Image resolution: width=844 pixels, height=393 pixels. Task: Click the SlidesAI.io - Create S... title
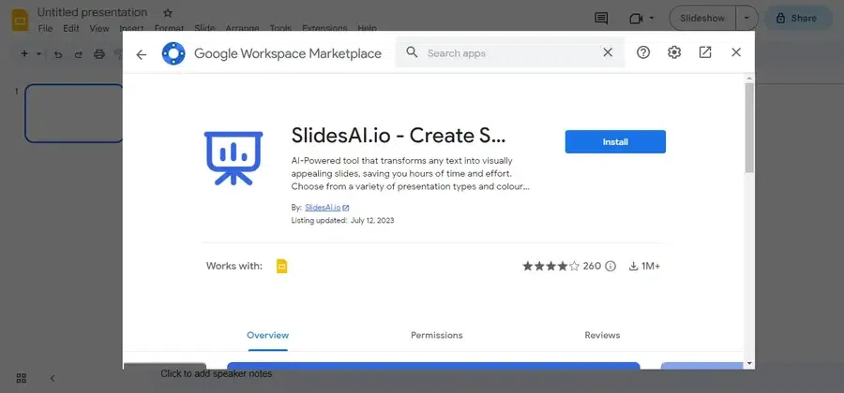(399, 136)
